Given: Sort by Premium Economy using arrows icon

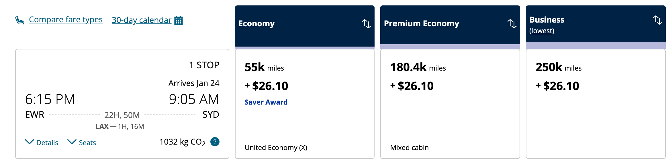Looking at the screenshot, I should (x=512, y=23).
